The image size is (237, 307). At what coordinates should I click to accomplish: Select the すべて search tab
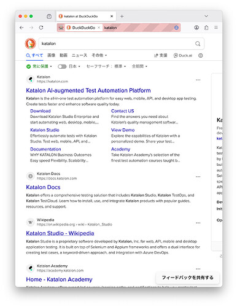coord(34,55)
